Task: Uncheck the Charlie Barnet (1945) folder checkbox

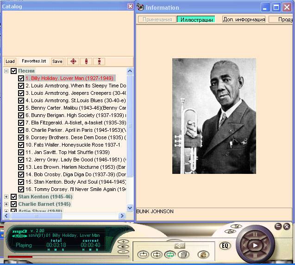Action: (x=13, y=204)
